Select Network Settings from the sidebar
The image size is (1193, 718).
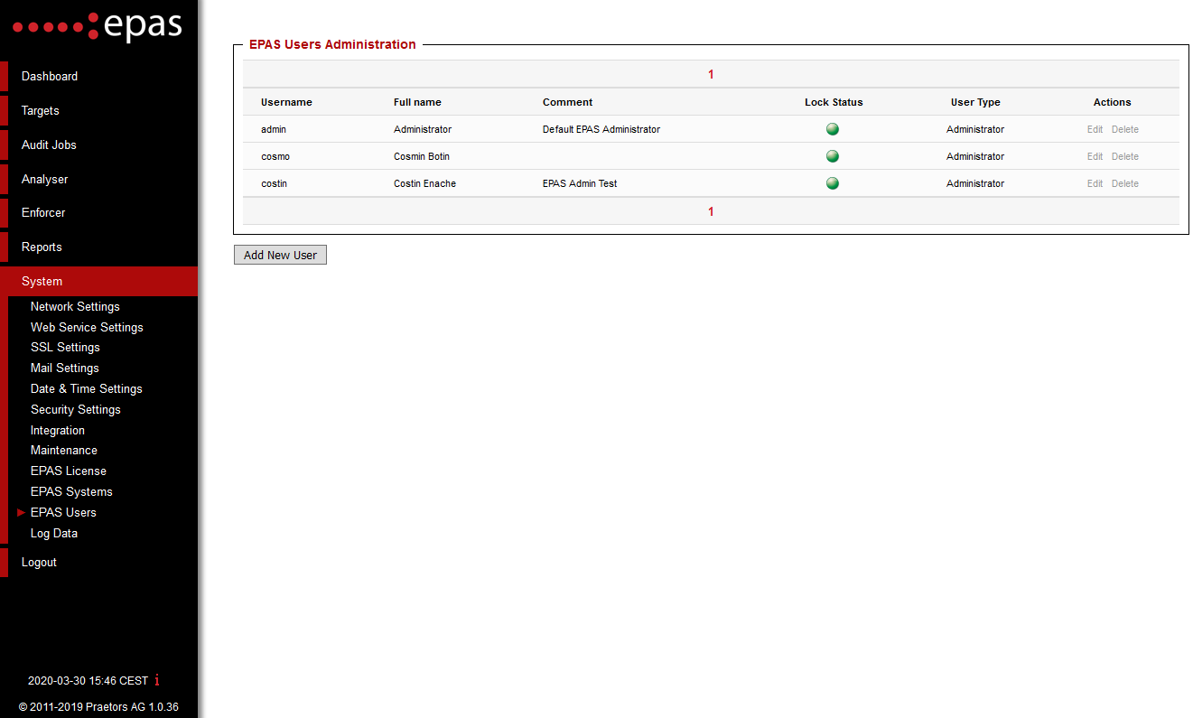75,306
